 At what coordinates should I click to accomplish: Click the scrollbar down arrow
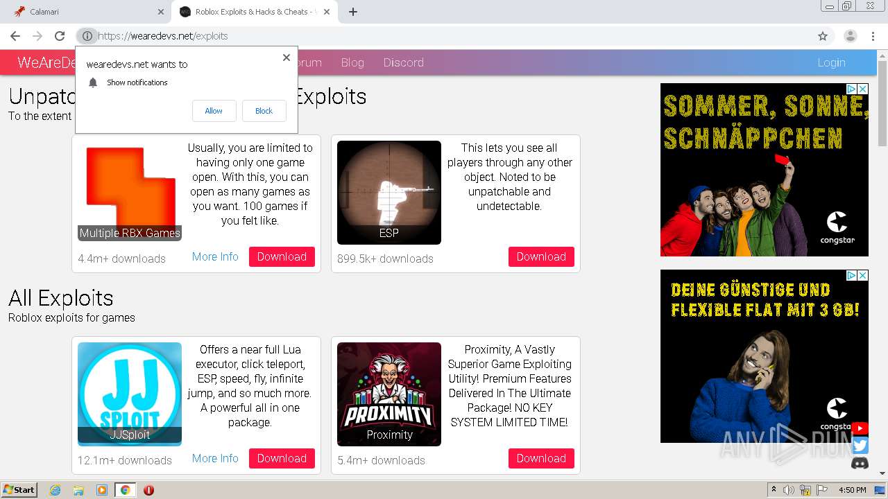tap(882, 474)
